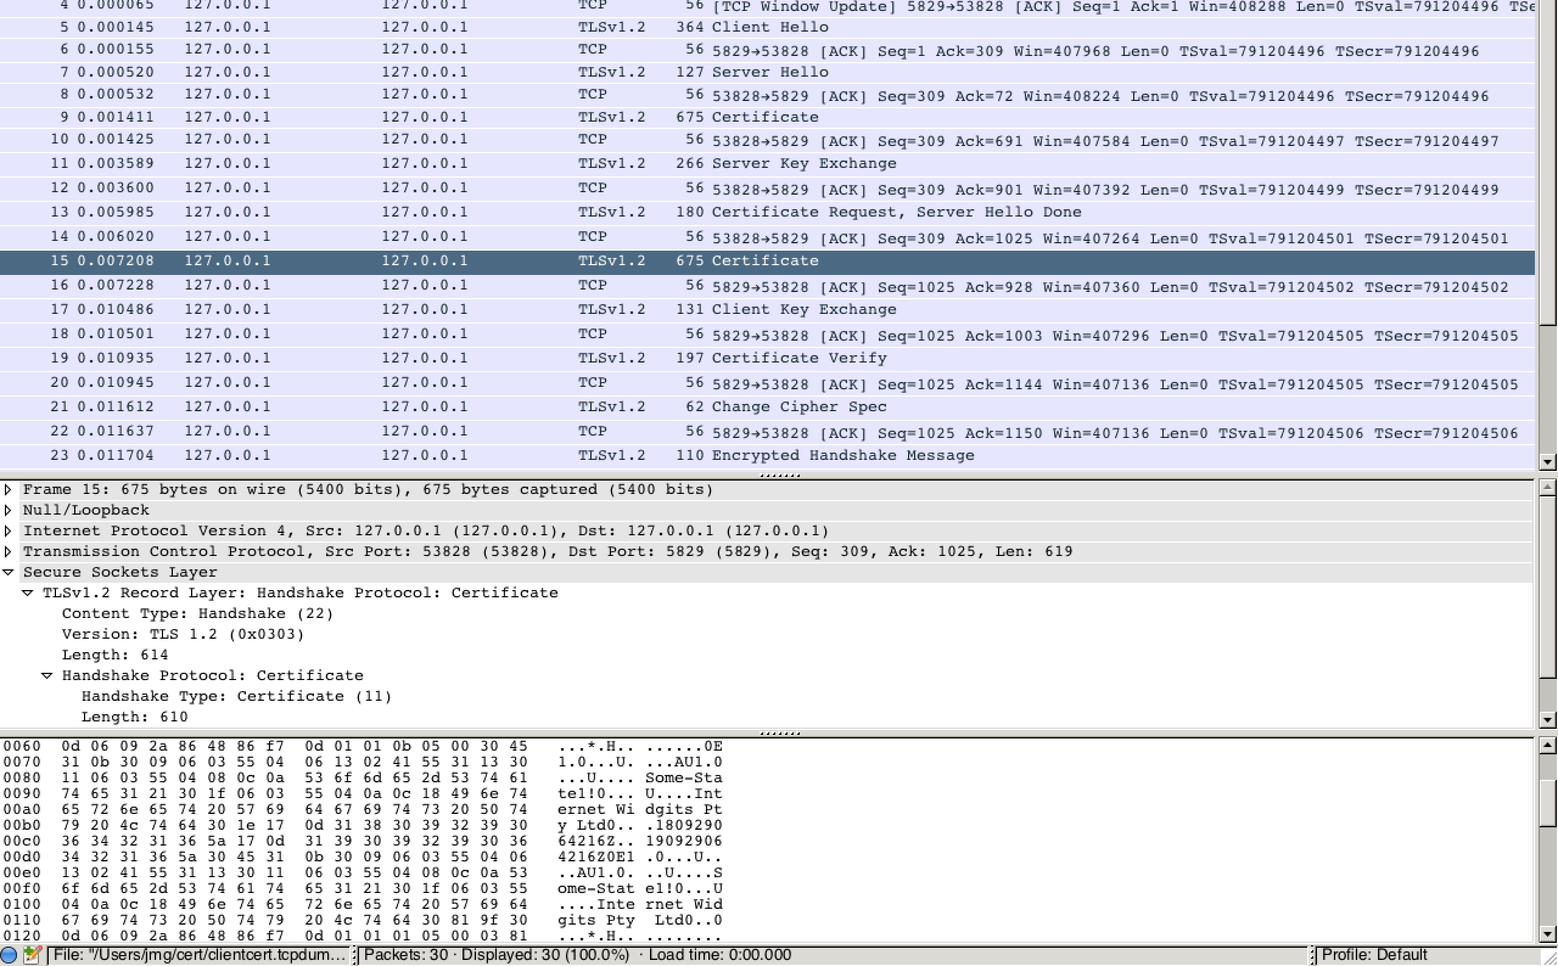Click hex pane scrollbar down arrow
The height and width of the screenshot is (966, 1558).
click(x=1547, y=934)
